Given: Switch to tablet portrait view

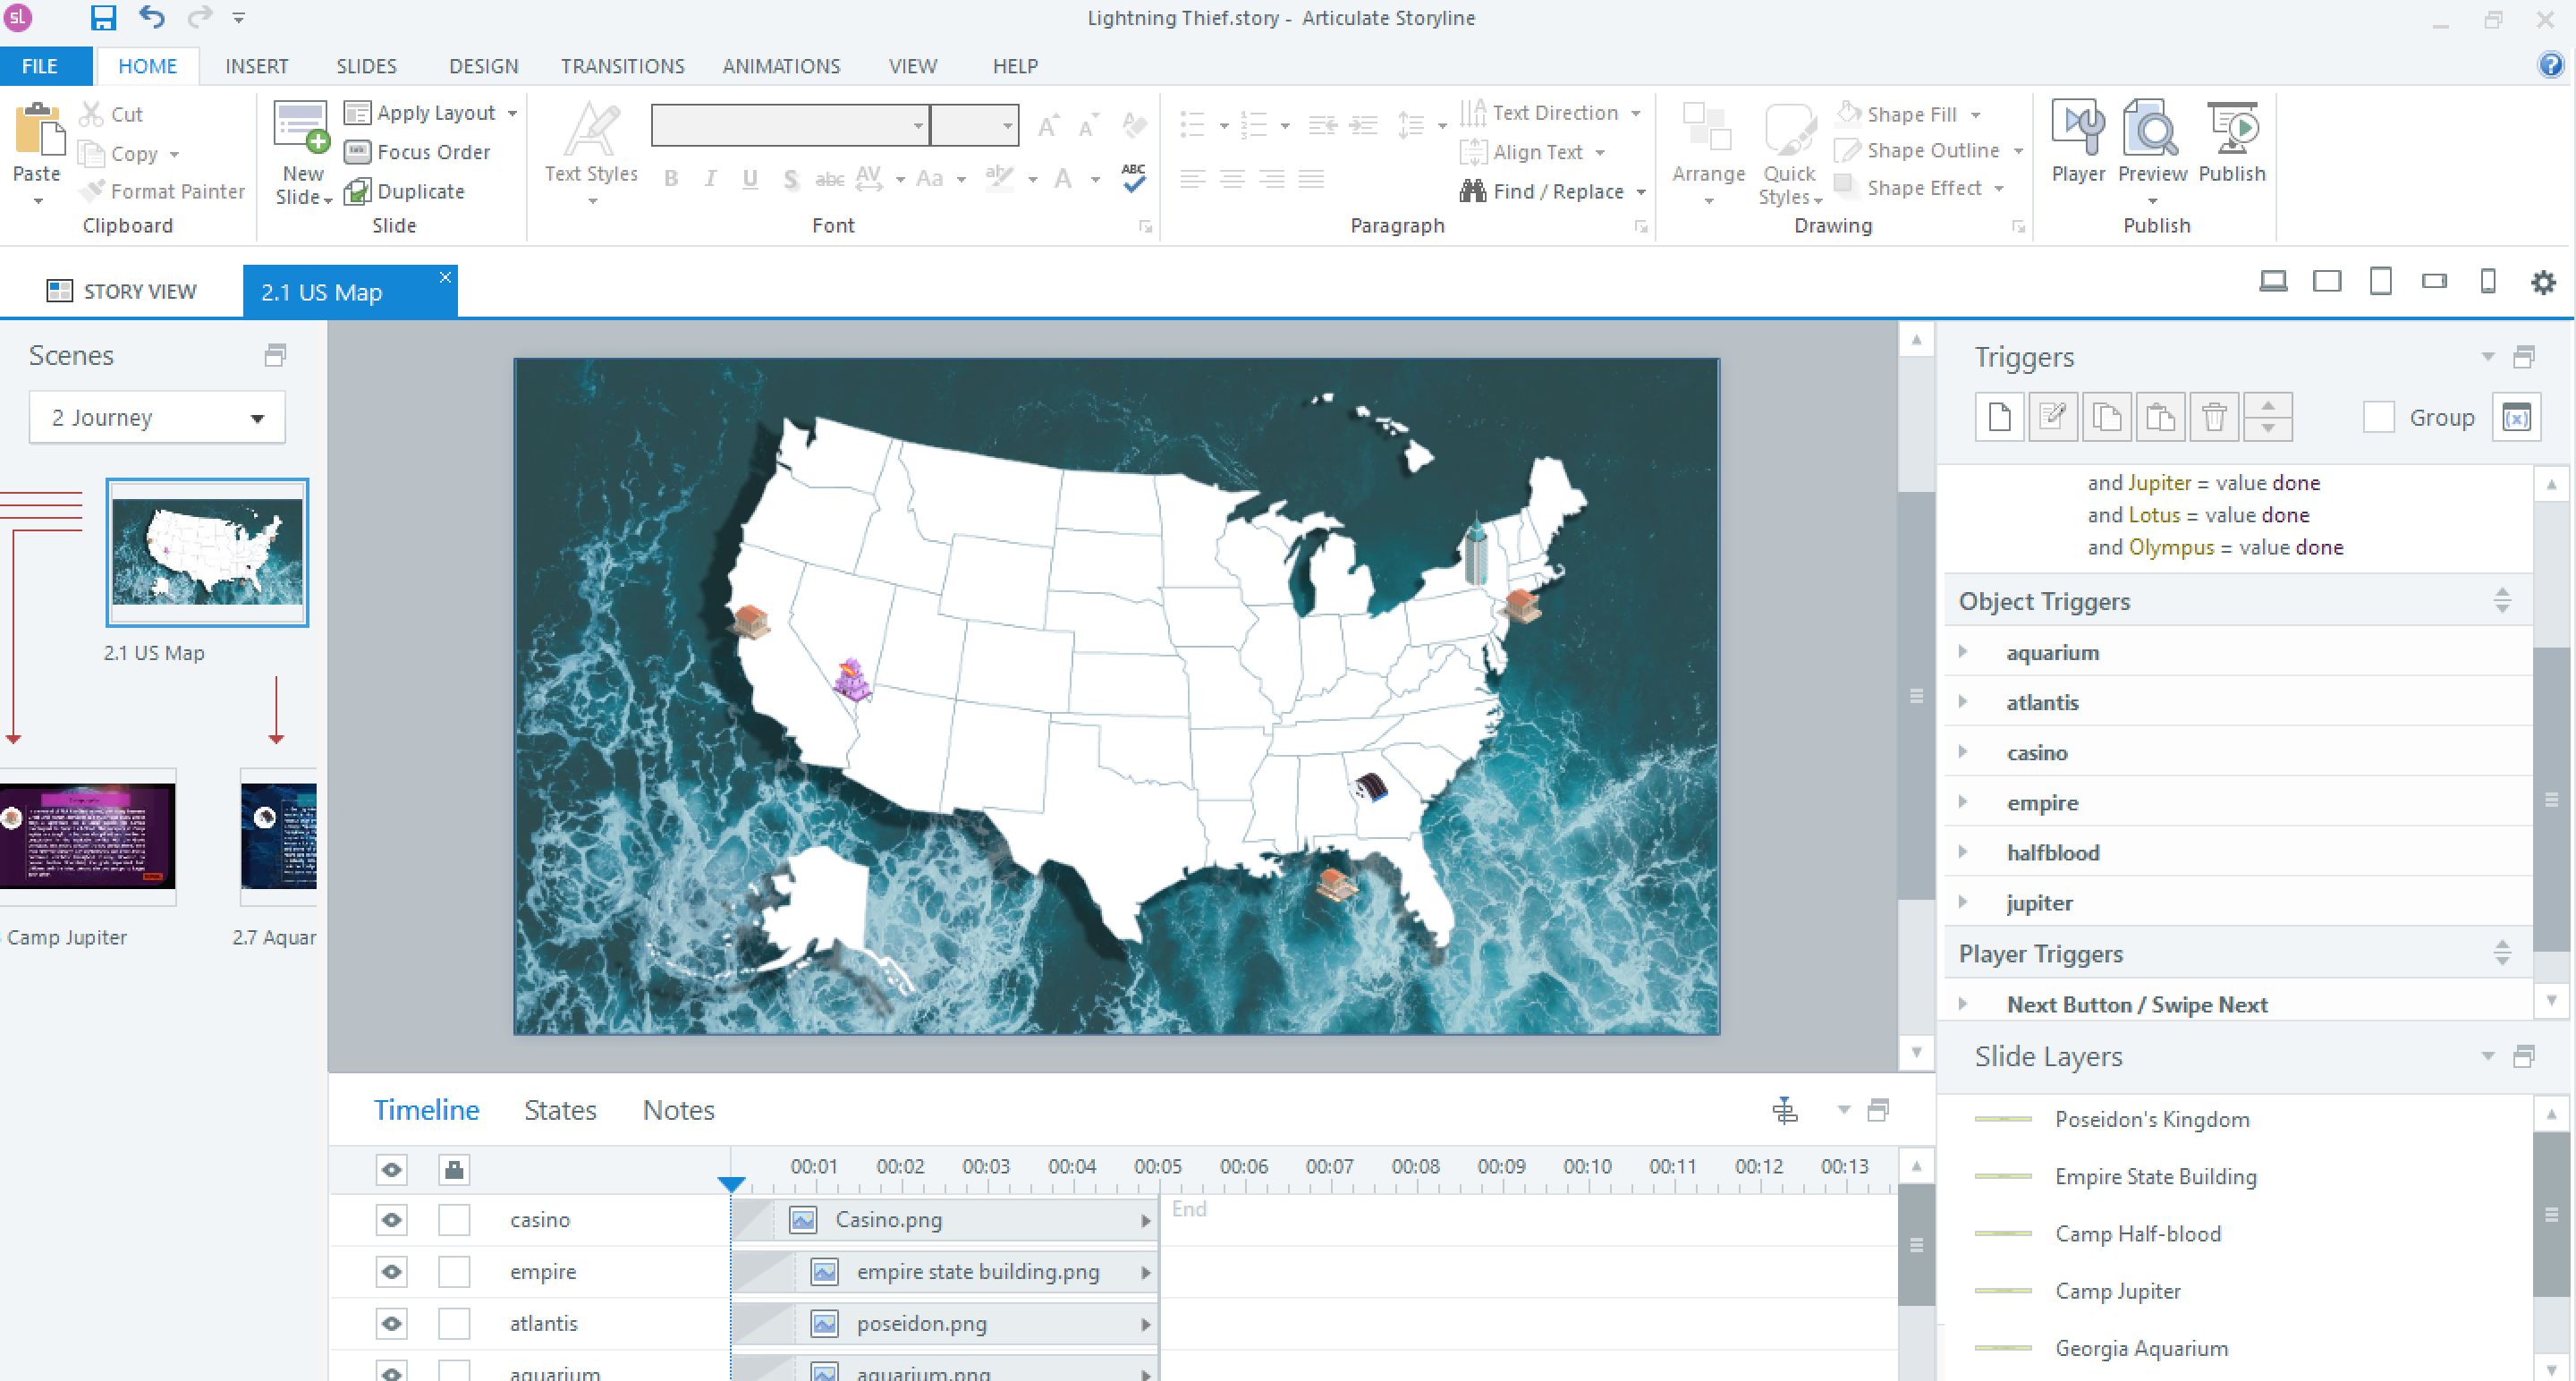Looking at the screenshot, I should [2381, 282].
